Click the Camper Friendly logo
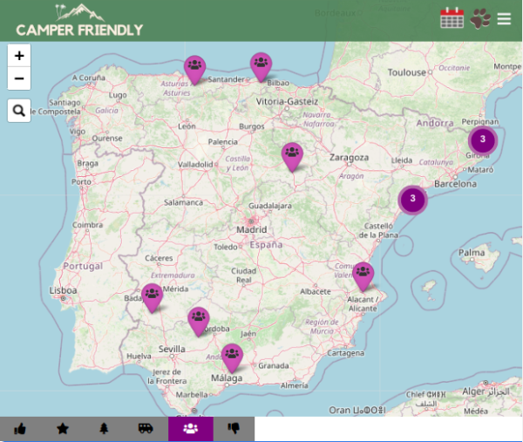The image size is (523, 442). pyautogui.click(x=79, y=21)
